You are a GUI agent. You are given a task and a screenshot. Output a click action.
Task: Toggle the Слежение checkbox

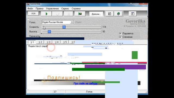[120, 37]
